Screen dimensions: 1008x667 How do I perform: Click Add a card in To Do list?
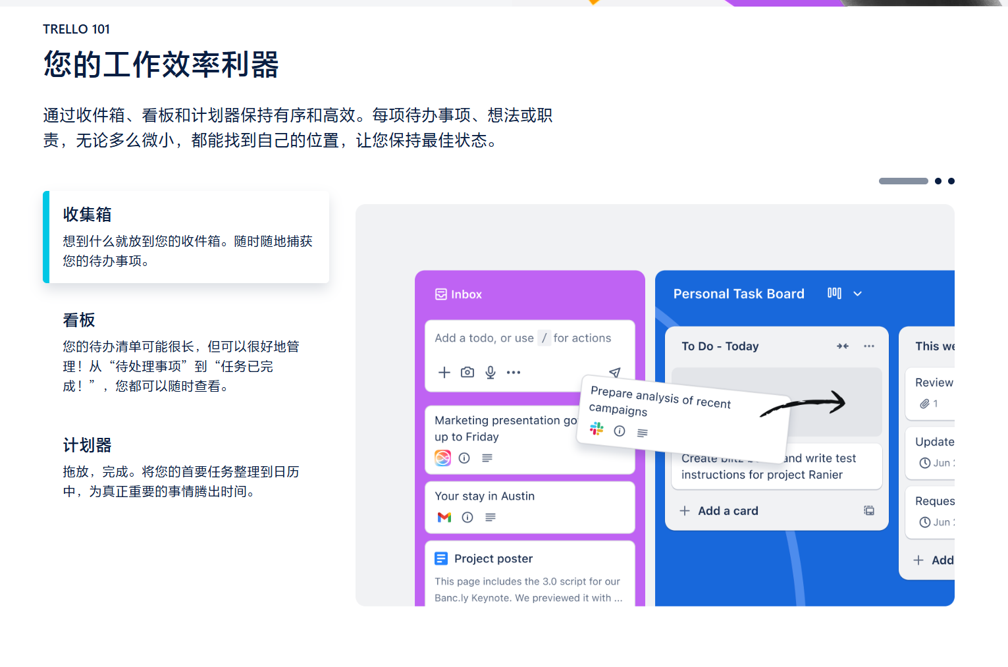tap(719, 511)
